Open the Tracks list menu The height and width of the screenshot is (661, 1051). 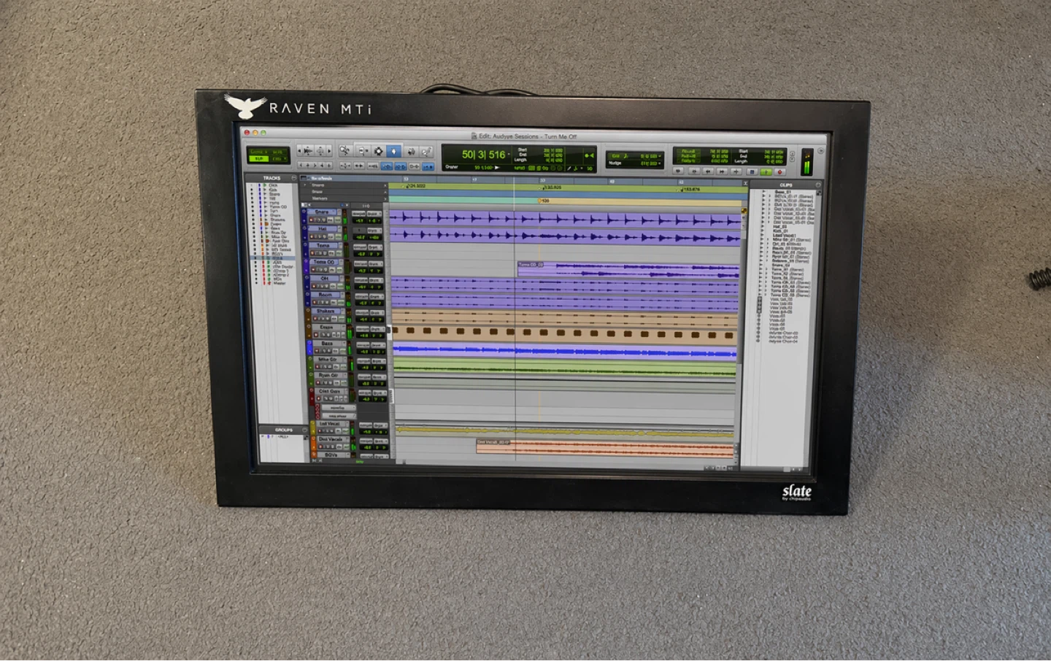[294, 178]
